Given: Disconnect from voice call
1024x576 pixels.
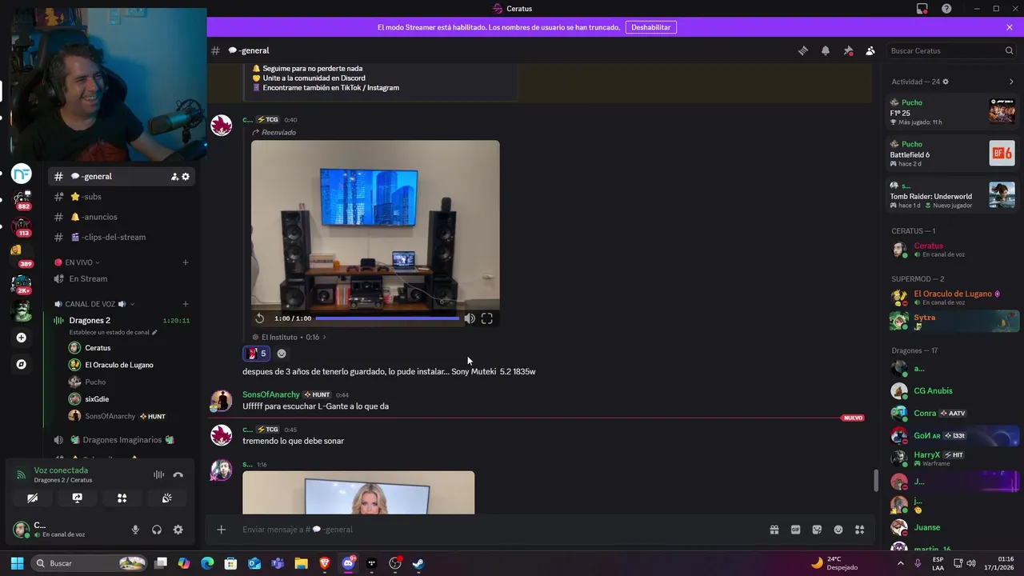Looking at the screenshot, I should tap(178, 474).
